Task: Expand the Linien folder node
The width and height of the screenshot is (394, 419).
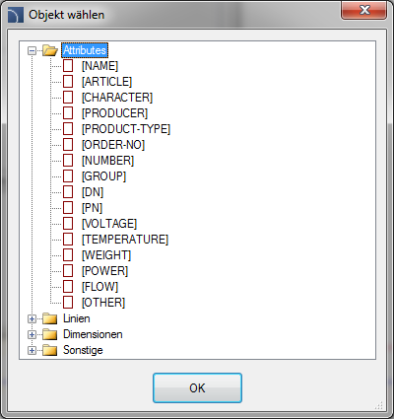Action: pos(32,318)
